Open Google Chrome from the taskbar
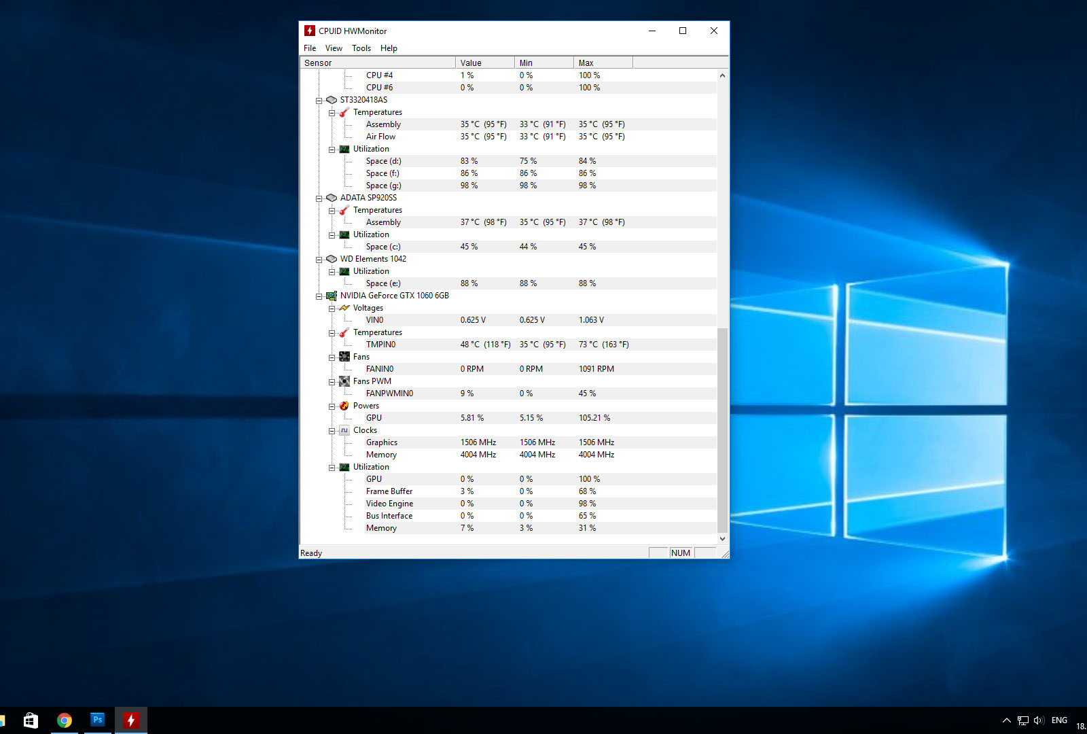This screenshot has width=1087, height=734. pyautogui.click(x=65, y=720)
